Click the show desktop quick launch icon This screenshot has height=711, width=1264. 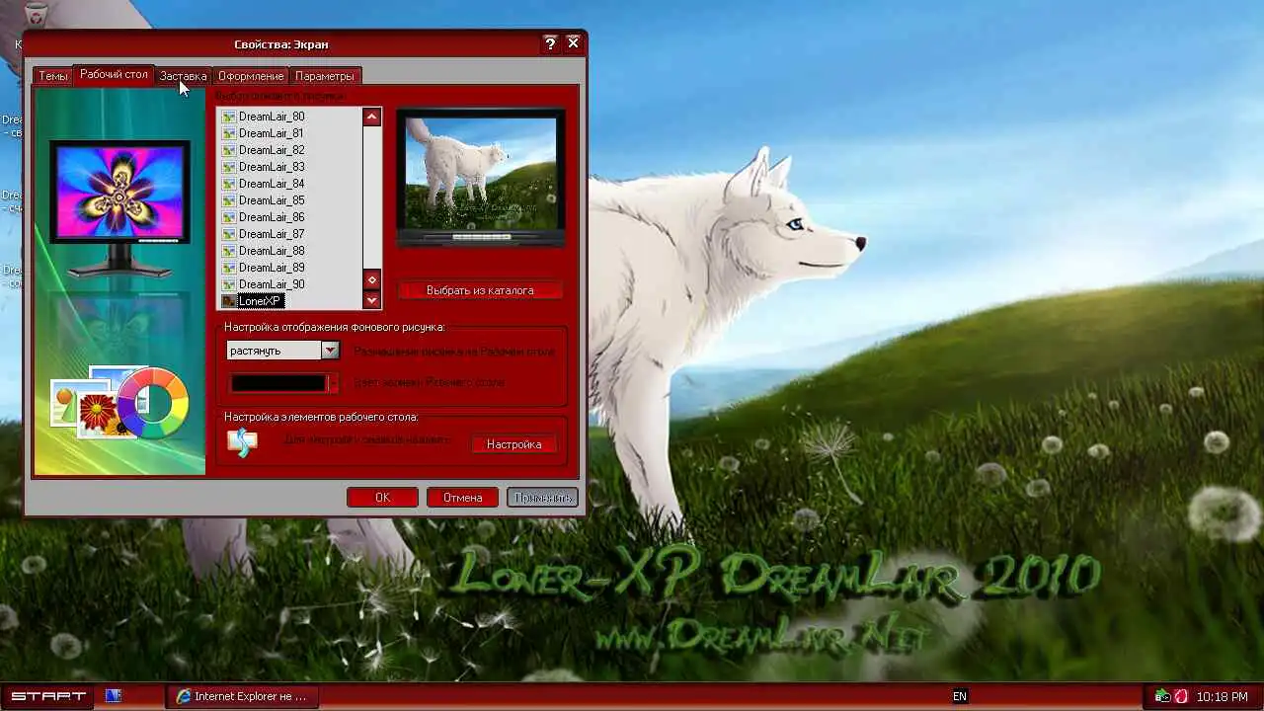pyautogui.click(x=114, y=696)
